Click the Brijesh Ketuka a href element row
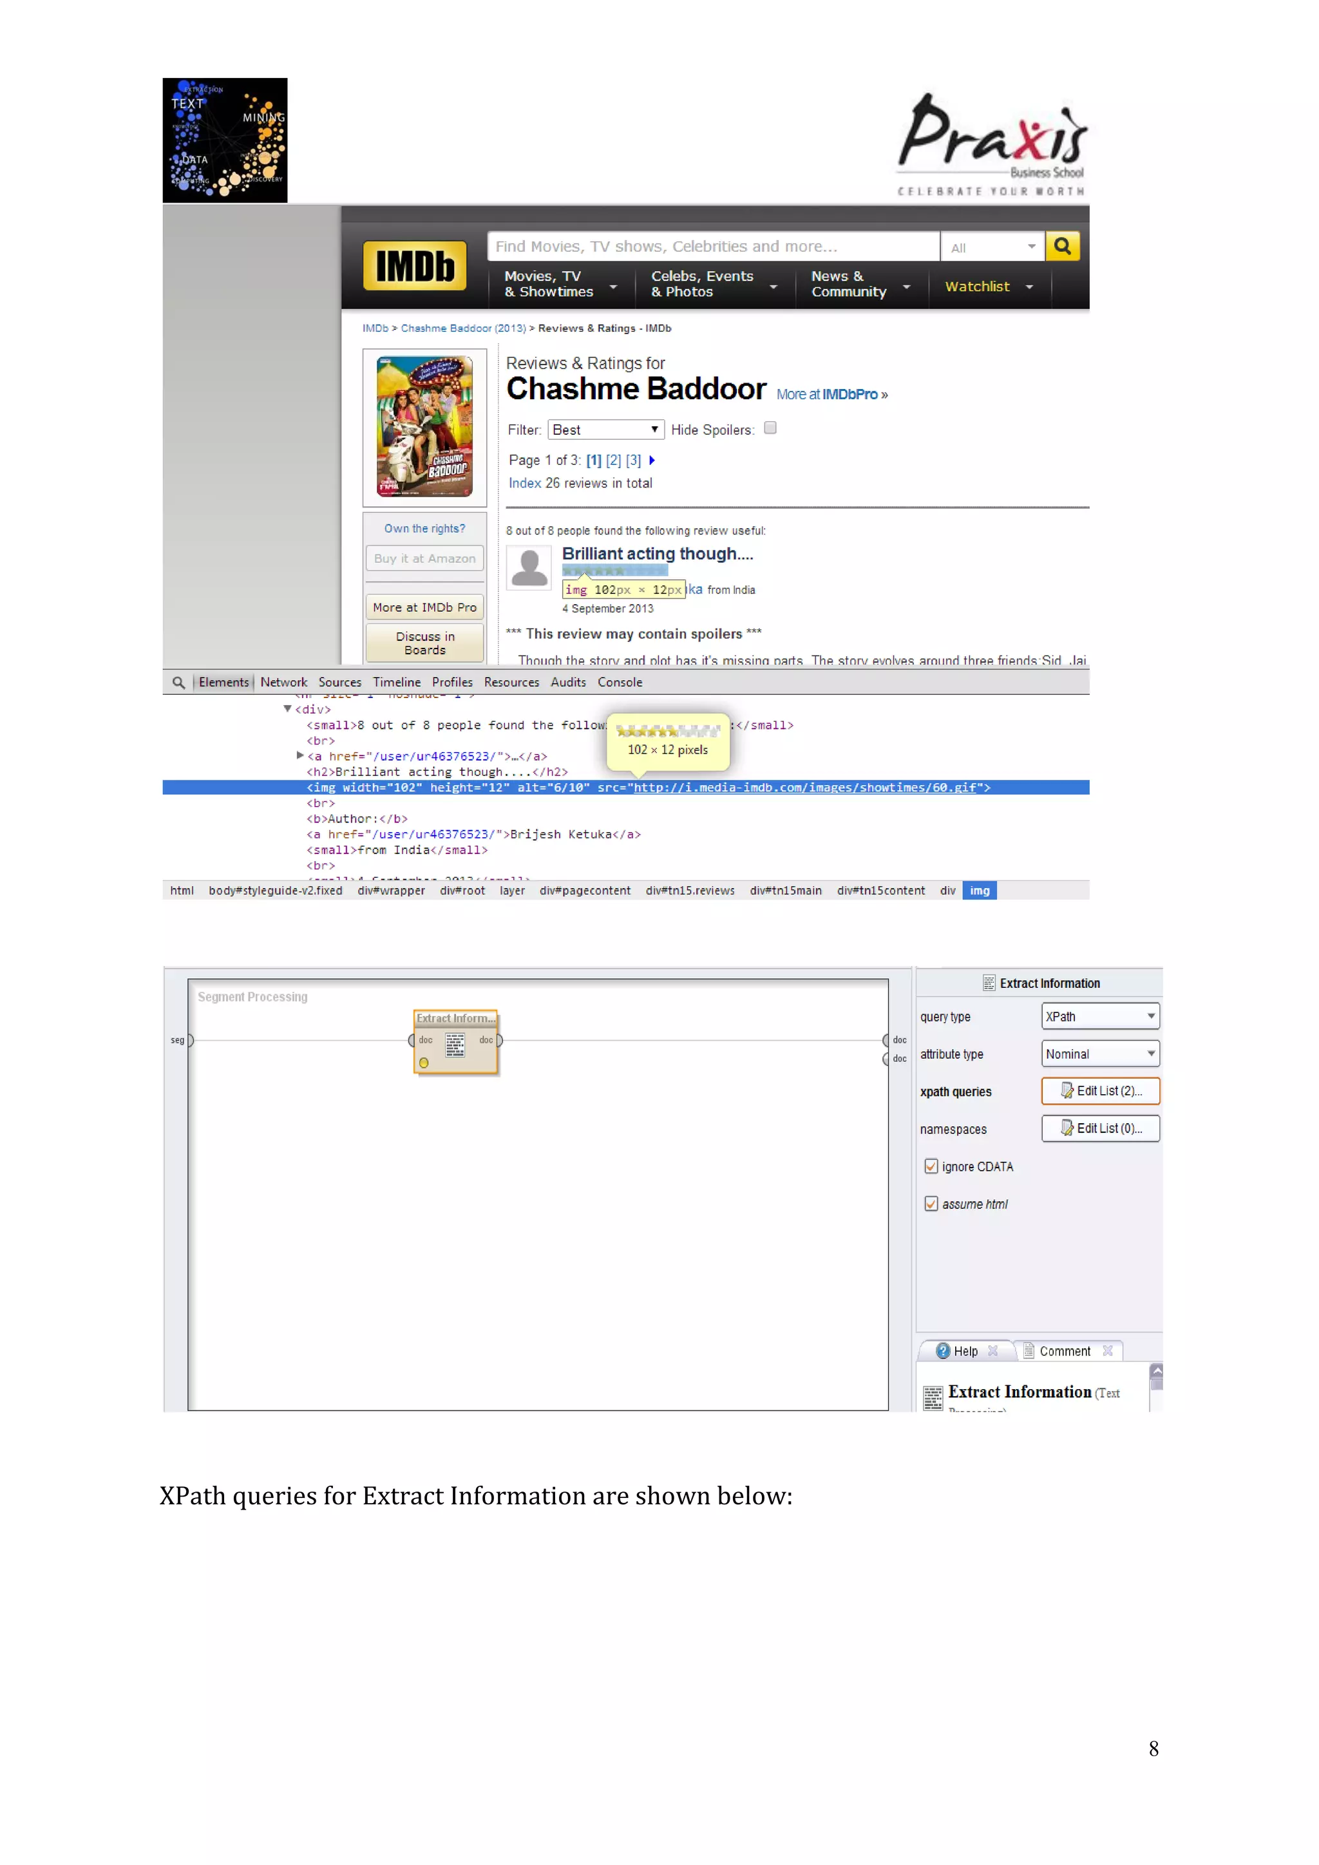The width and height of the screenshot is (1319, 1865). click(x=473, y=834)
